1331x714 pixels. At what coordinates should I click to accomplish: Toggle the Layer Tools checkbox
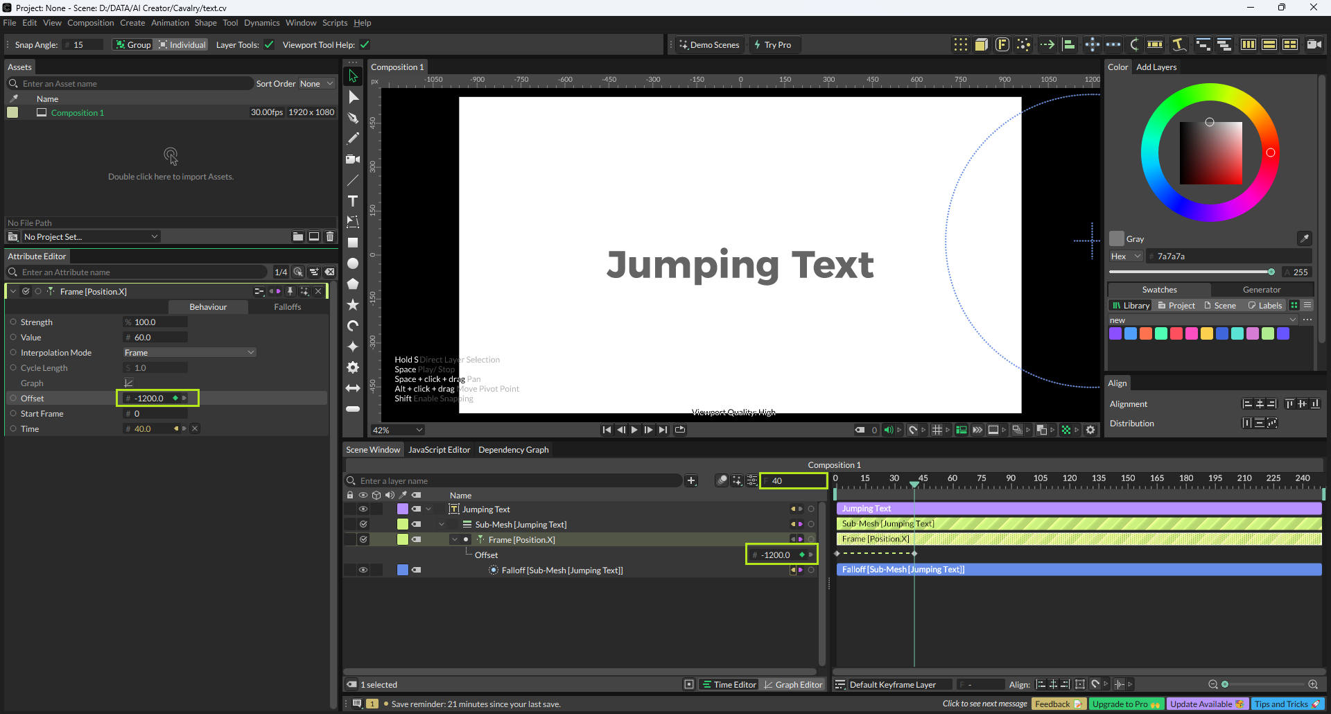(269, 45)
